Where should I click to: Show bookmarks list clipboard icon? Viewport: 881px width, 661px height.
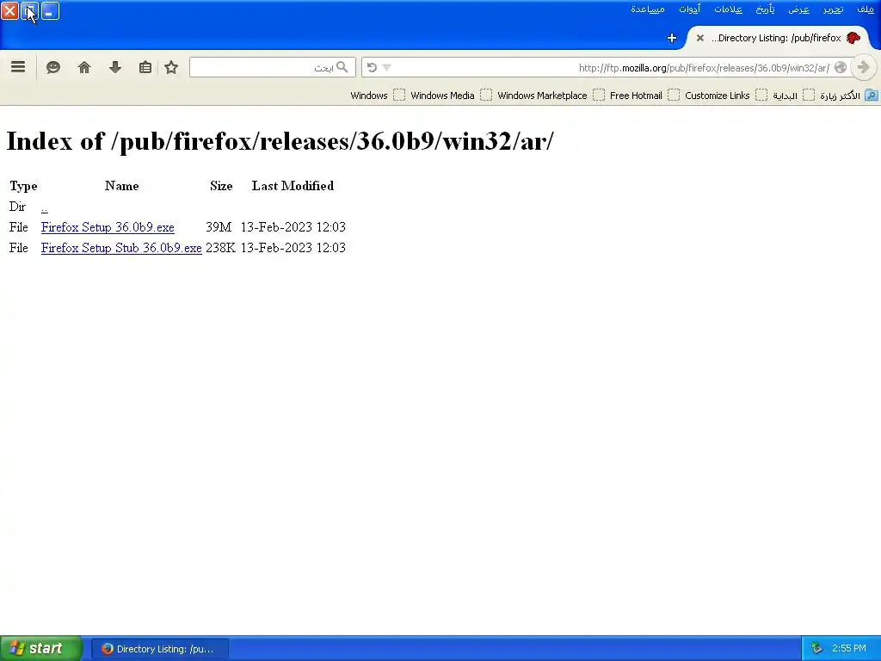(145, 67)
